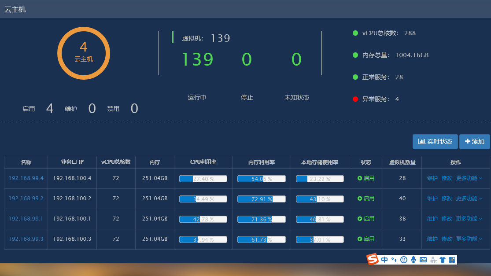Expand 更多功能 for host 192.168.99.2

click(469, 199)
